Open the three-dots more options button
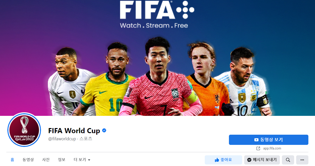Image resolution: width=315 pixels, height=166 pixels. click(x=302, y=160)
